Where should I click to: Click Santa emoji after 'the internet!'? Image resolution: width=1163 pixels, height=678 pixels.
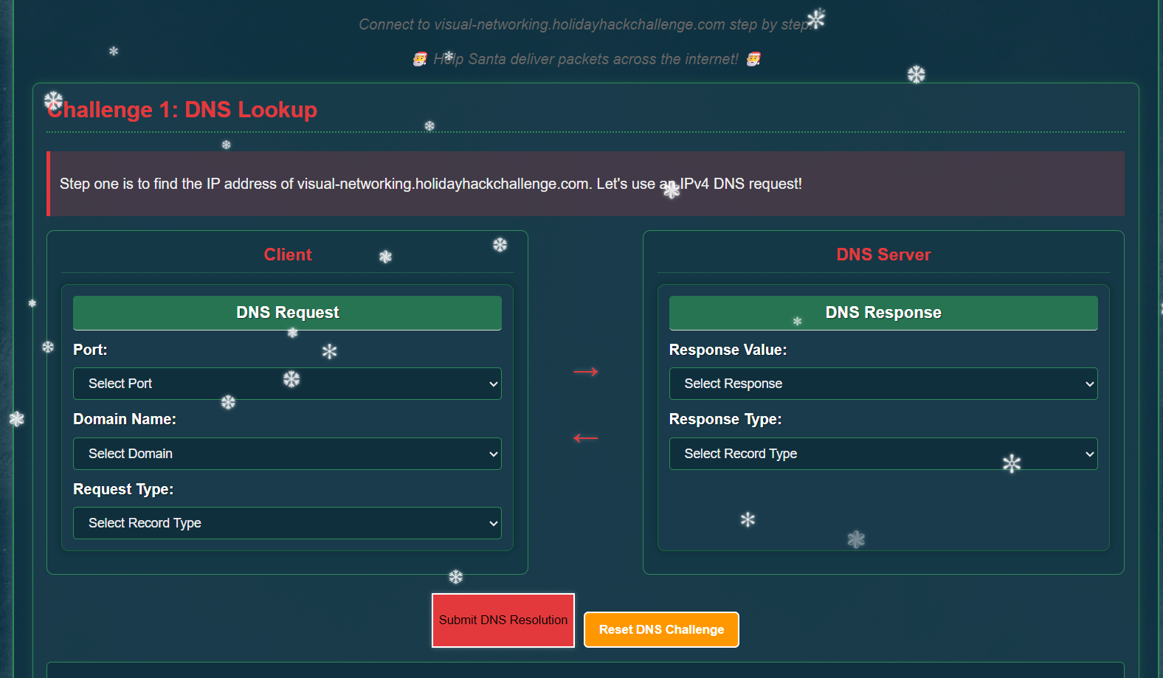pyautogui.click(x=753, y=59)
